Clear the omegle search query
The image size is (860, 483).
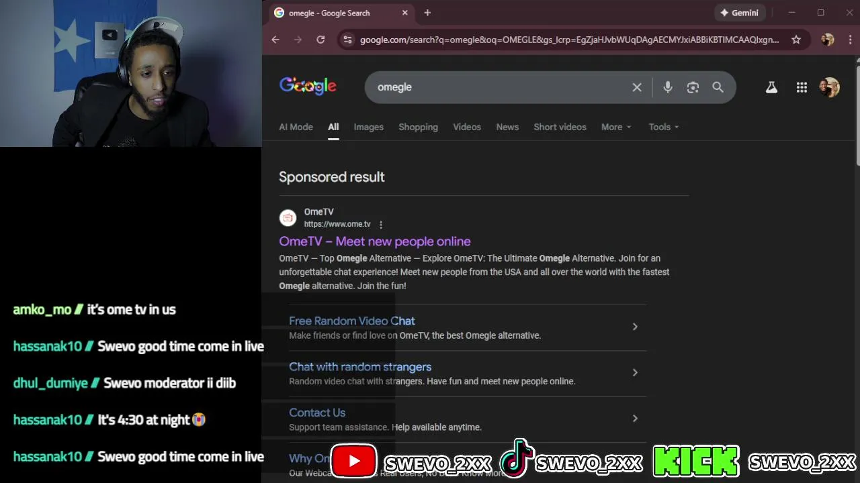pyautogui.click(x=637, y=87)
